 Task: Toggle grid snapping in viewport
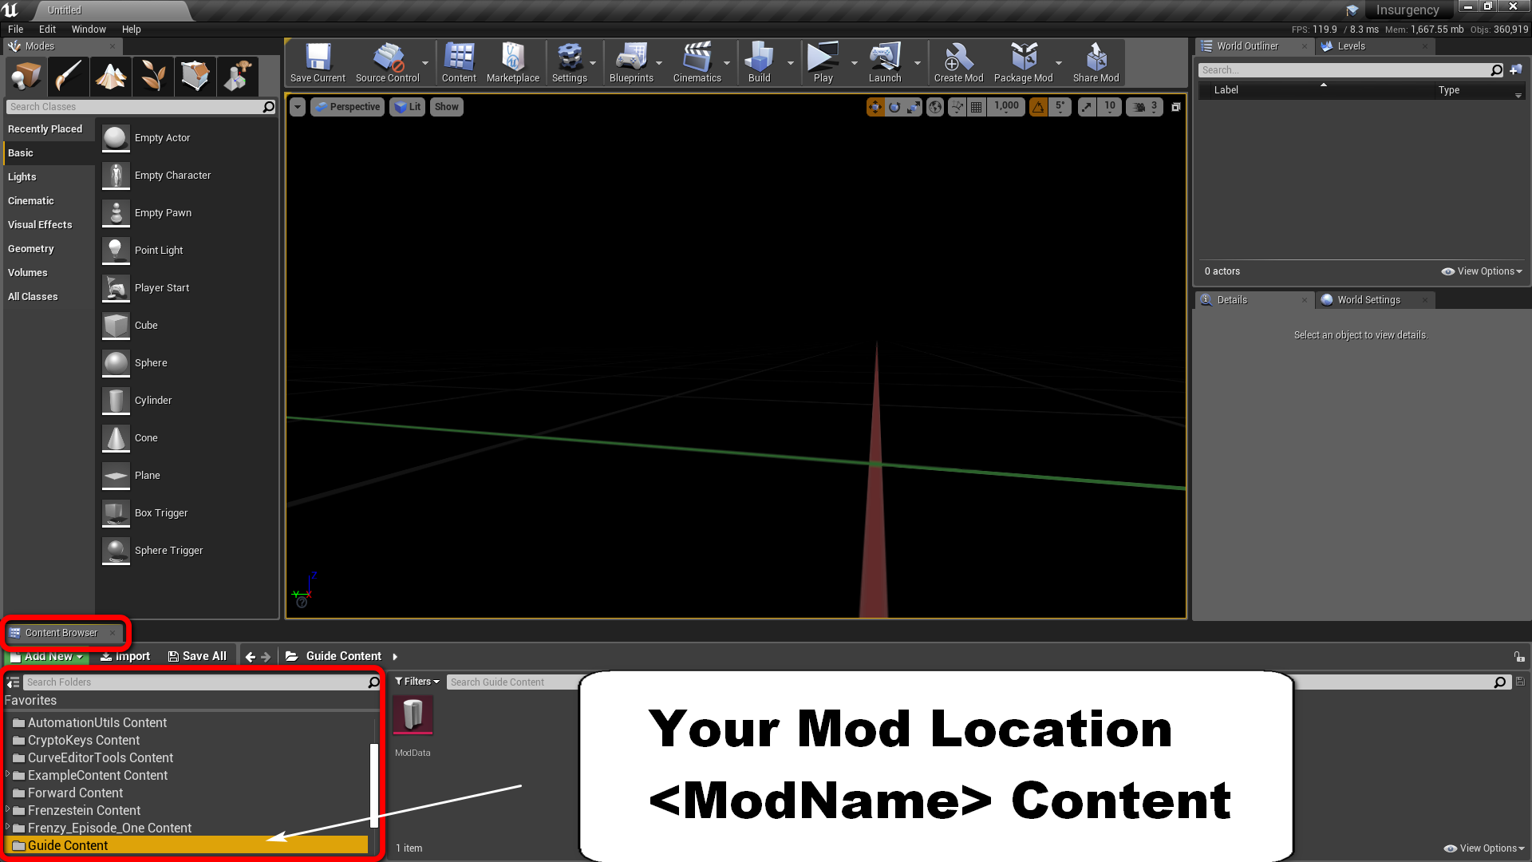976,107
